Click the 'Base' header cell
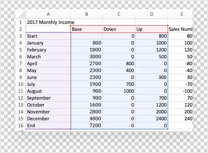208x153 pixels. point(86,29)
